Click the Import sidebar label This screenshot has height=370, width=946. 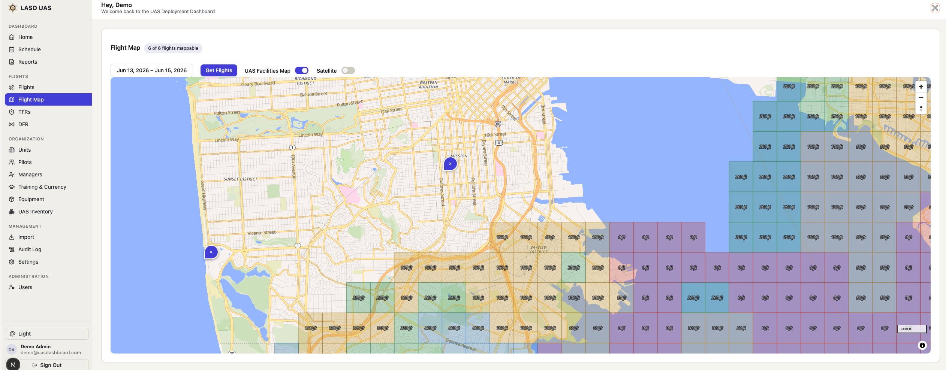coord(26,237)
